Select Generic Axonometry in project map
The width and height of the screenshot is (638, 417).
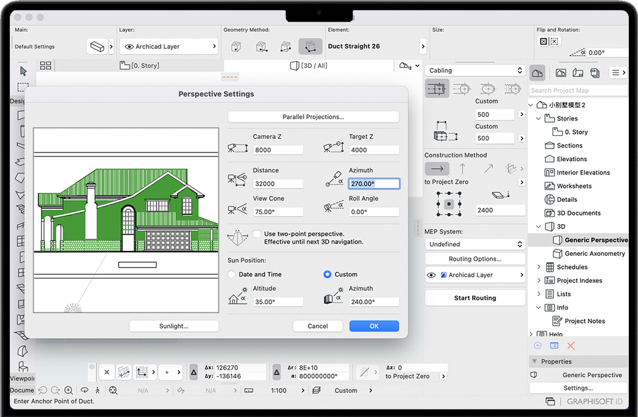point(594,254)
